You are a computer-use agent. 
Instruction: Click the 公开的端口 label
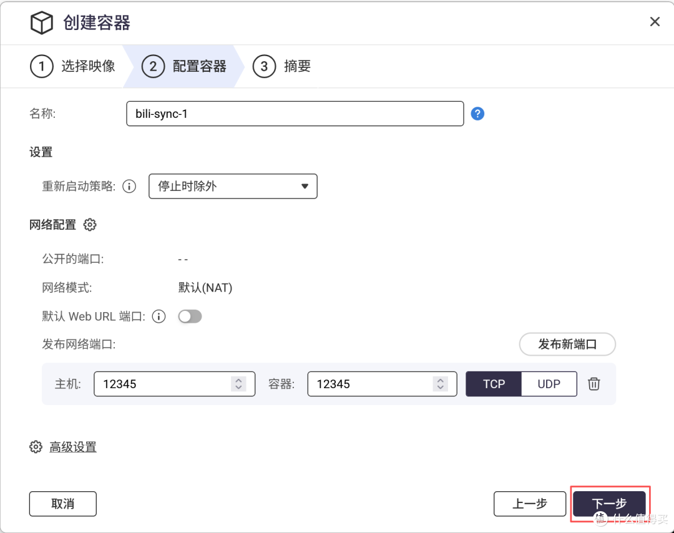click(x=72, y=259)
